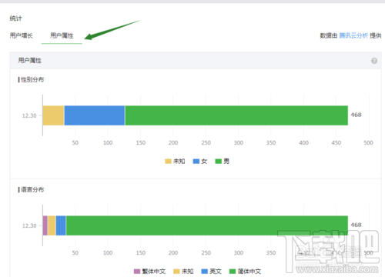The width and height of the screenshot is (385, 277).
Task: Click the 语言分布 section heading
Action: click(x=32, y=189)
